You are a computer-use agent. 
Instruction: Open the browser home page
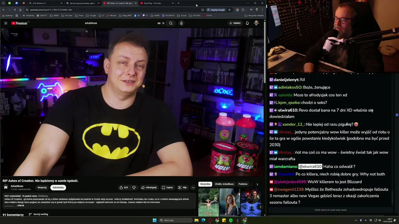point(20,10)
